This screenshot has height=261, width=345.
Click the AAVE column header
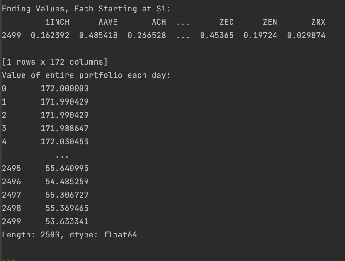(x=108, y=22)
